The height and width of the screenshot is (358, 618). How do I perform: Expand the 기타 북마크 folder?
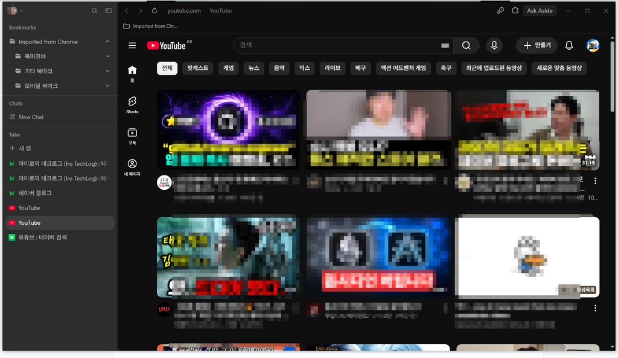pyautogui.click(x=107, y=71)
